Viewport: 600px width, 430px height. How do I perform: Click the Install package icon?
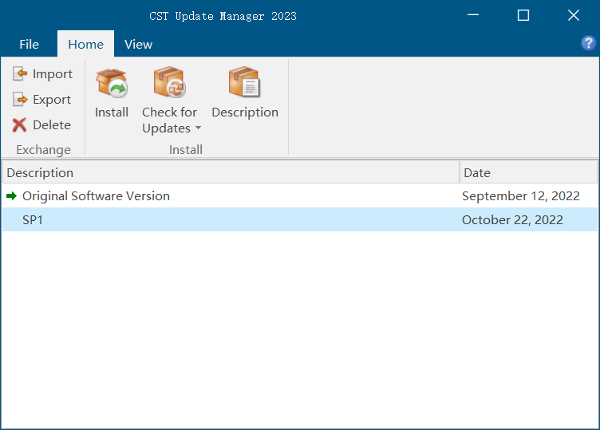pyautogui.click(x=112, y=83)
